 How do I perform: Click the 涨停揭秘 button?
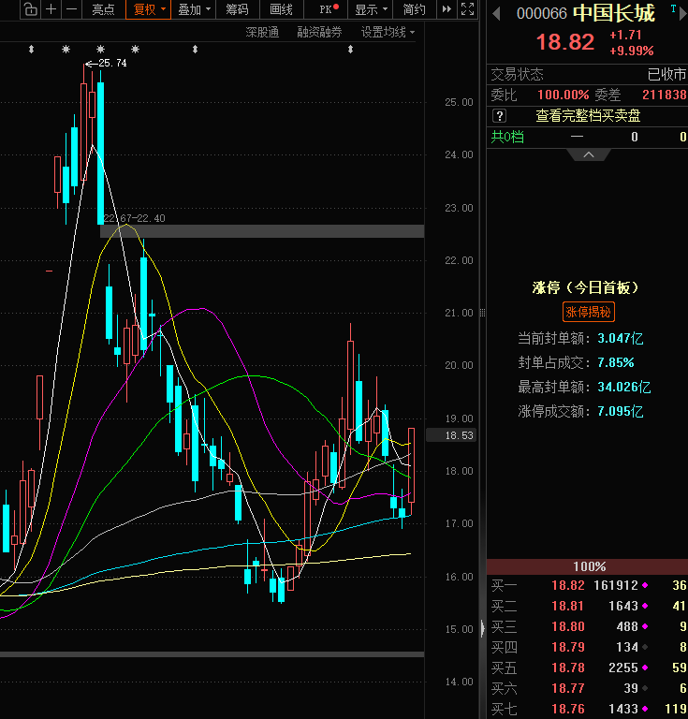589,313
